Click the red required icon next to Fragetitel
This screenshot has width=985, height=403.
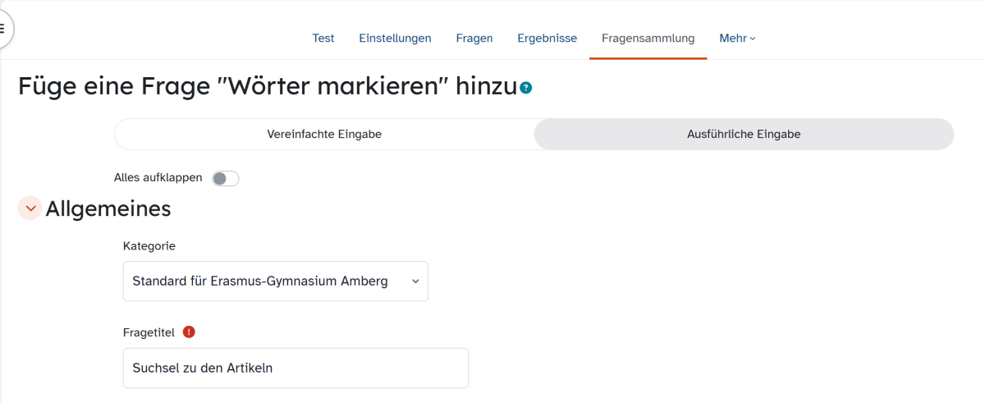pos(189,332)
